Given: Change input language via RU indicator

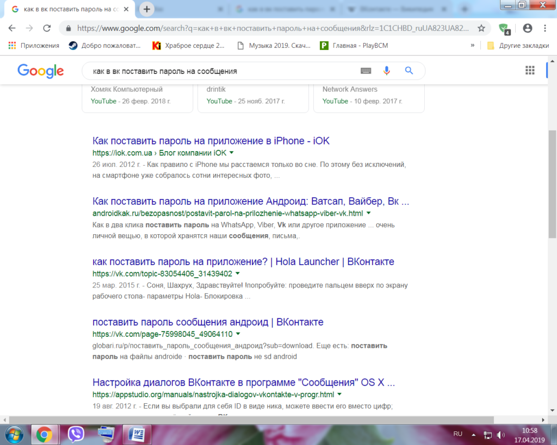Looking at the screenshot, I should point(458,434).
